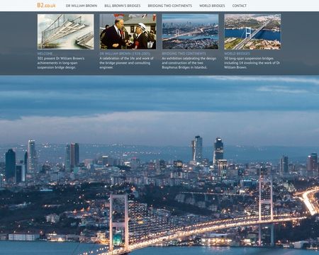Screen dimensions: 319x255
Task: Click the Welcome heading link
Action: pos(45,54)
